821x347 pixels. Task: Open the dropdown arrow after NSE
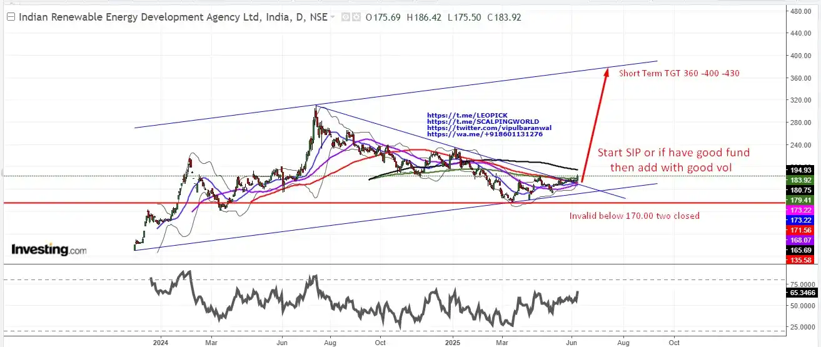coord(333,18)
